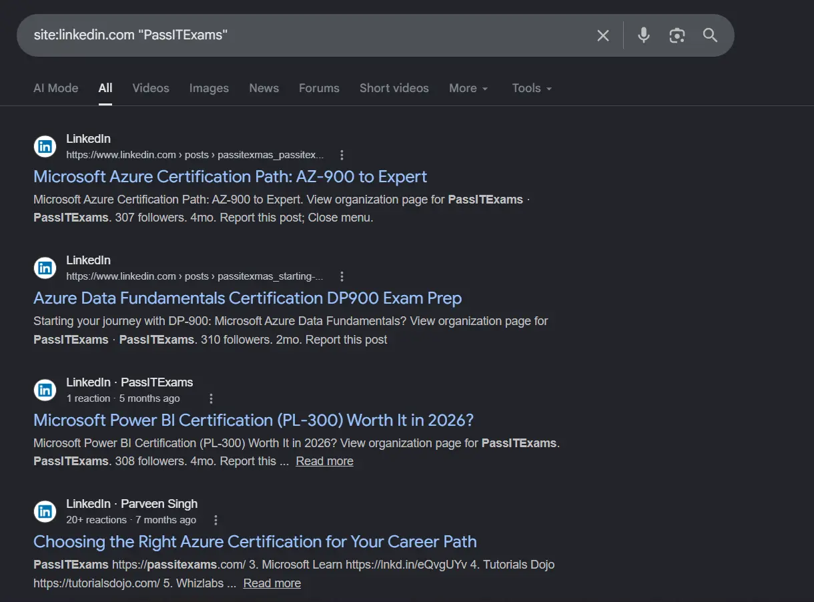
Task: Click LinkedIn favicon beside DP900 Exam Prep result
Action: coord(45,268)
